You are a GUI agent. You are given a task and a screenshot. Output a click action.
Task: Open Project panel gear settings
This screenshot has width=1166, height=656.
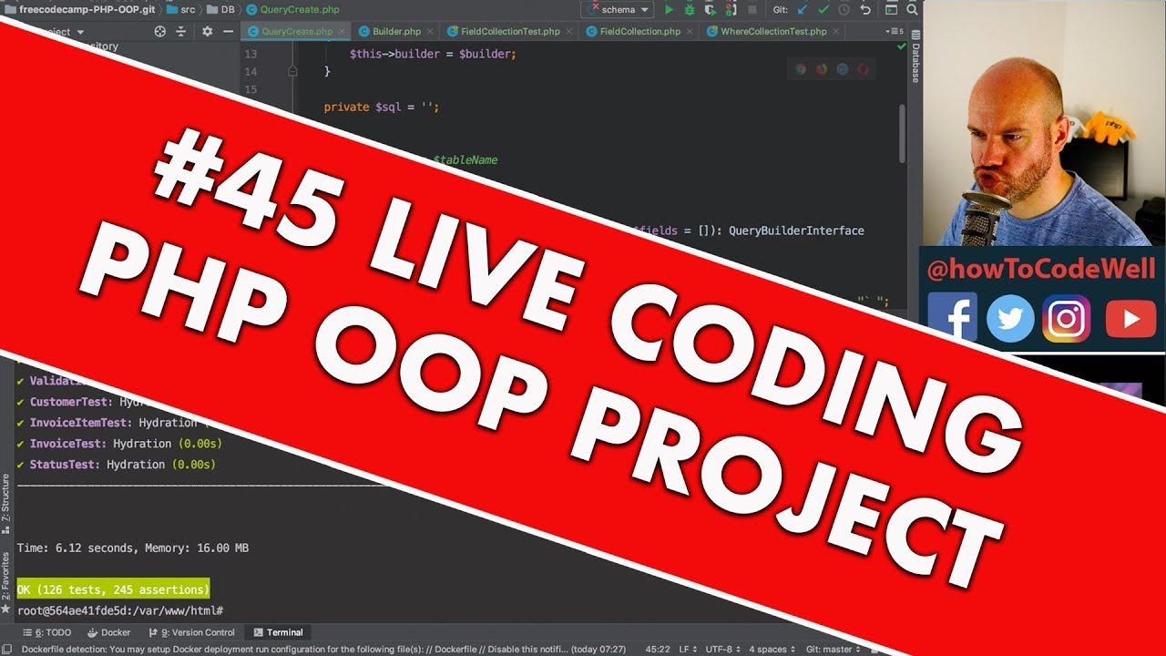(207, 32)
